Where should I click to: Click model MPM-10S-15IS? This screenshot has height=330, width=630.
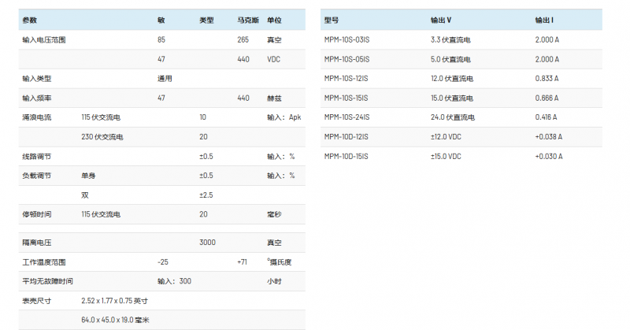pyautogui.click(x=346, y=98)
